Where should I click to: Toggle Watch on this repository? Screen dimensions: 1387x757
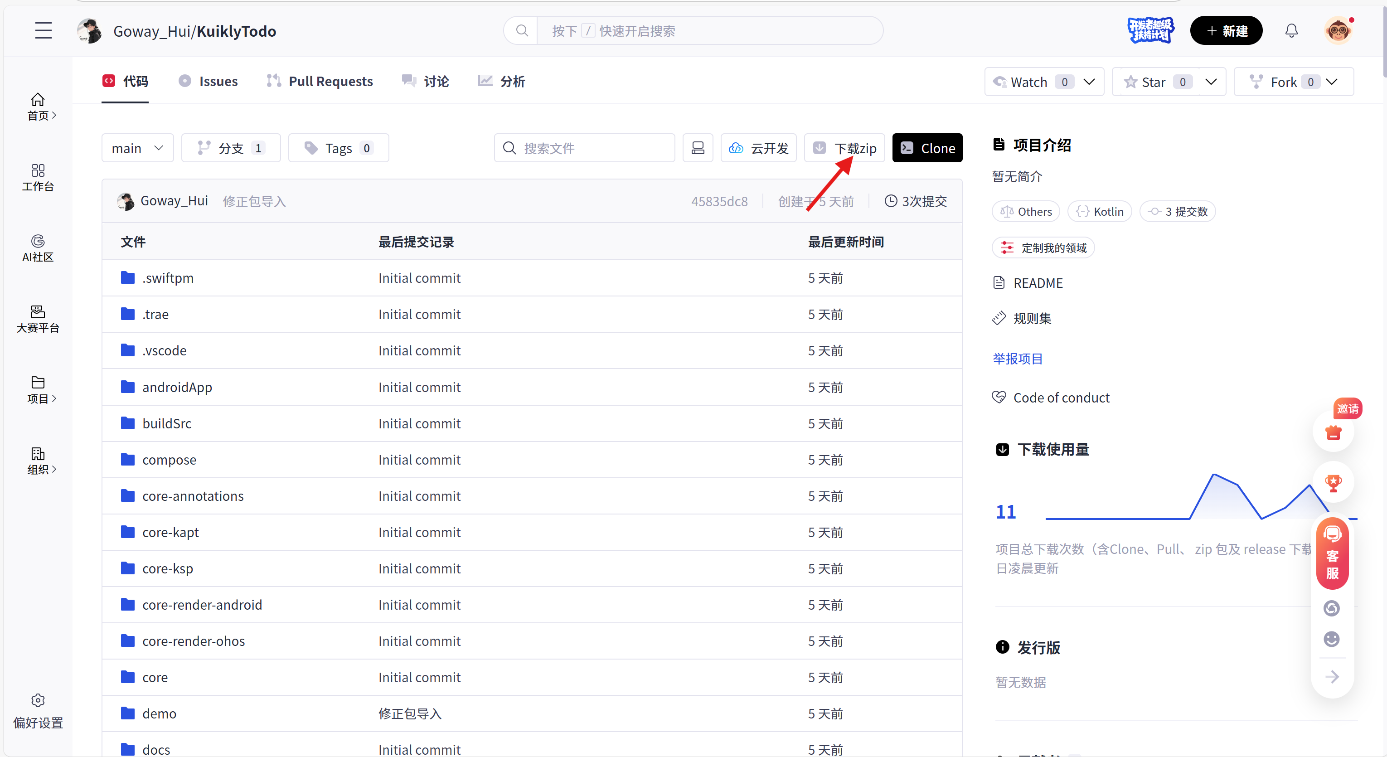tap(1028, 82)
